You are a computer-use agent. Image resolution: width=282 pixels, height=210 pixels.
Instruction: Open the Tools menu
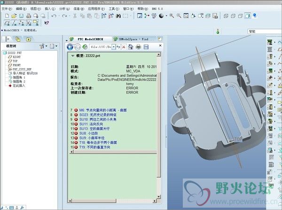(114, 9)
